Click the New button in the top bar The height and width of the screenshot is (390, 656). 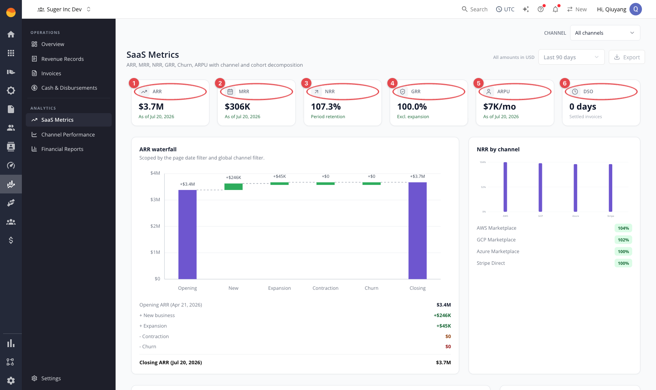pos(577,9)
